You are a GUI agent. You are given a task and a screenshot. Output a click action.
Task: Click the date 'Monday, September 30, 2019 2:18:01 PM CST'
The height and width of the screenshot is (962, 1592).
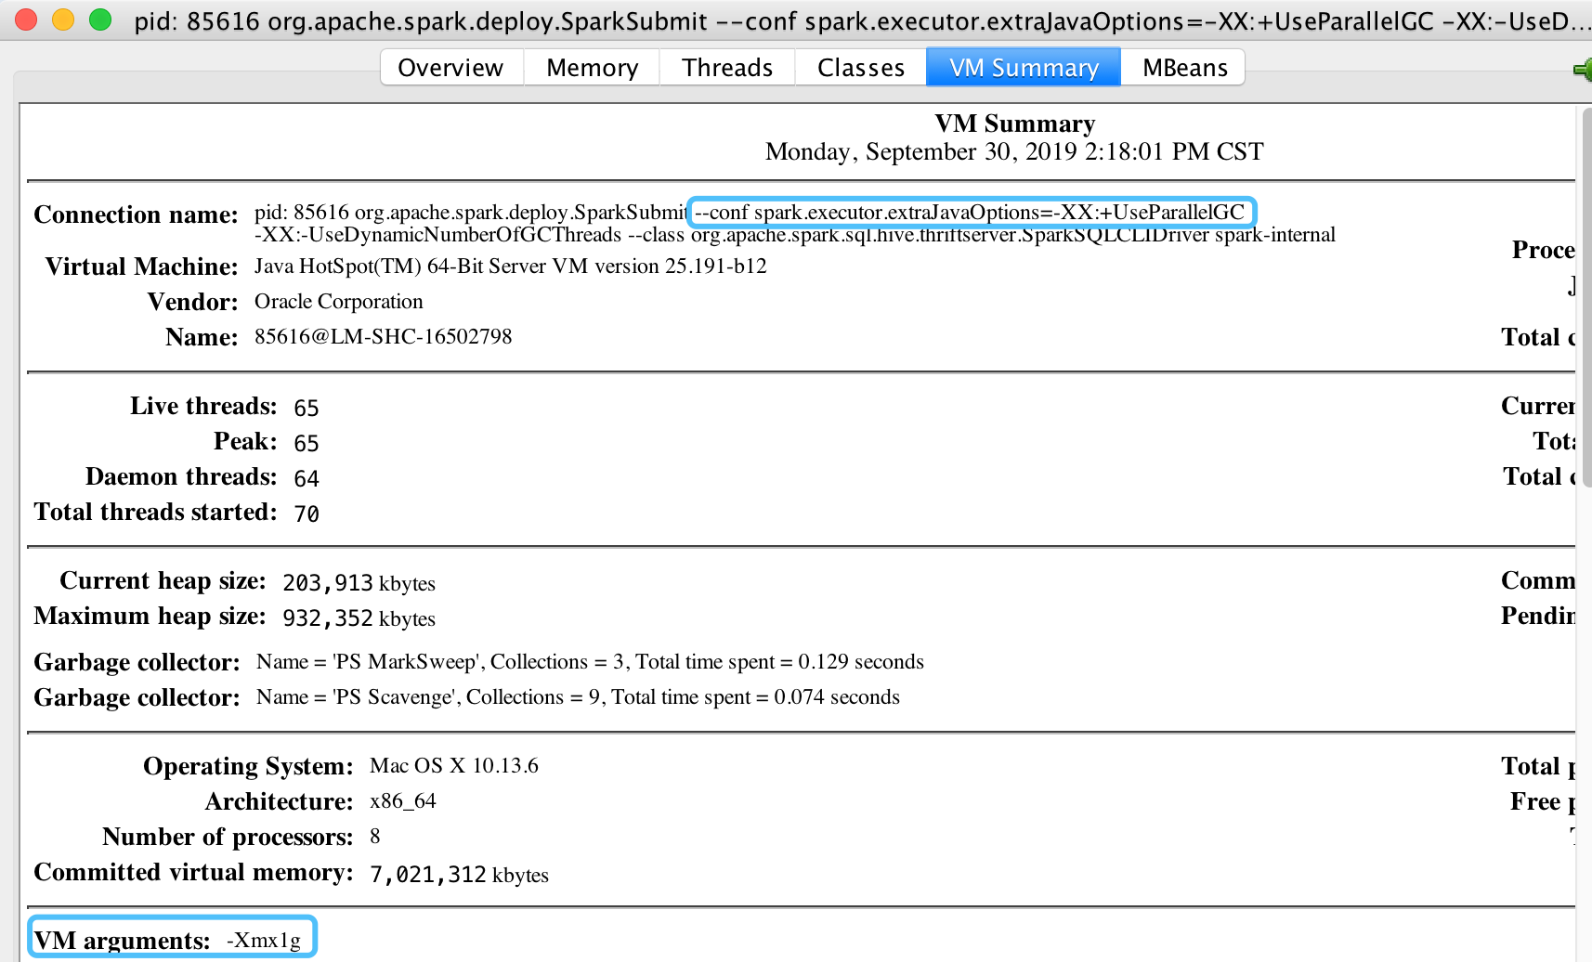[1014, 151]
